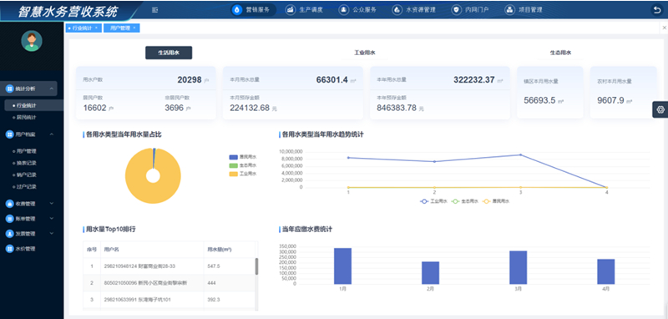Collapse the sidebar with the menu fold icon

pos(154,10)
